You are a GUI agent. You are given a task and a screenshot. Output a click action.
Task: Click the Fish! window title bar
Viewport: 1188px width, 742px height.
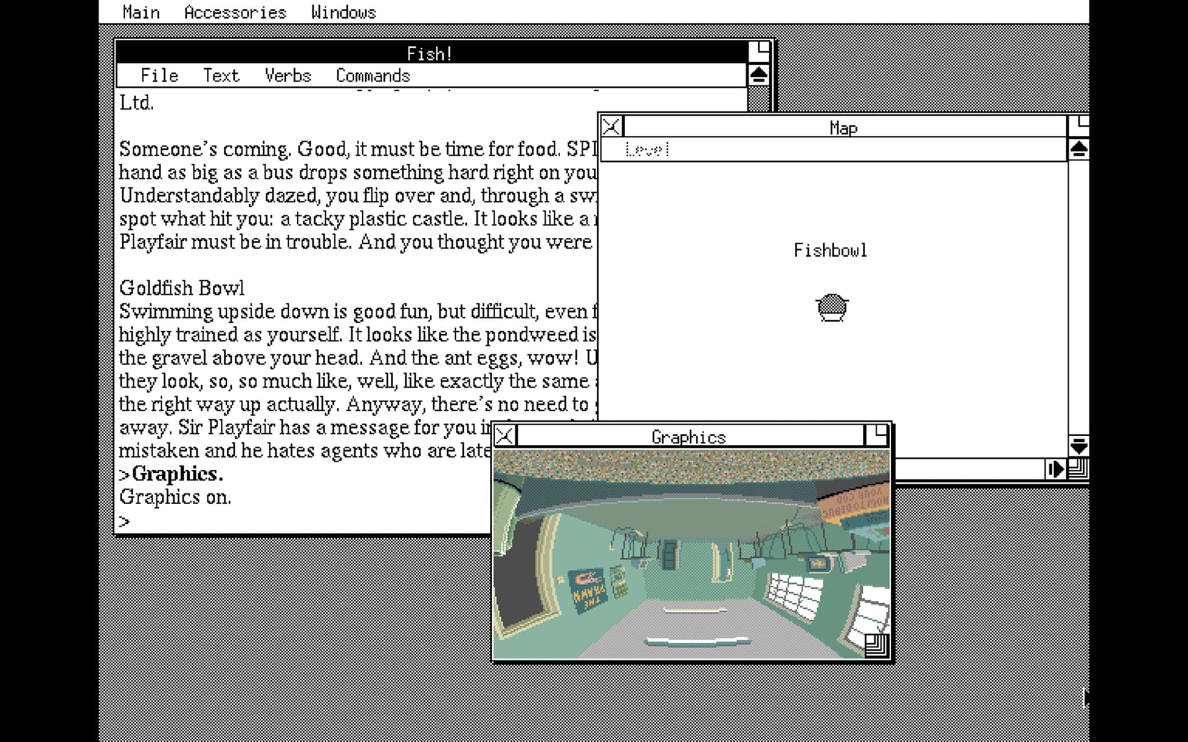(431, 53)
